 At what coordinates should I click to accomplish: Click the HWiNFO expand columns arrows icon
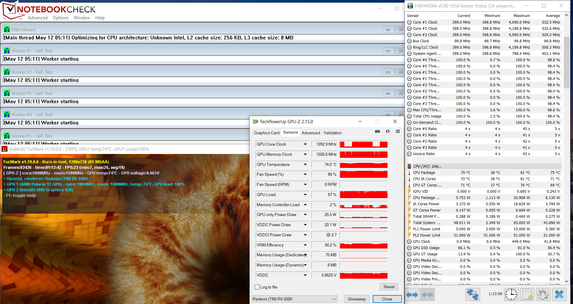(x=412, y=295)
